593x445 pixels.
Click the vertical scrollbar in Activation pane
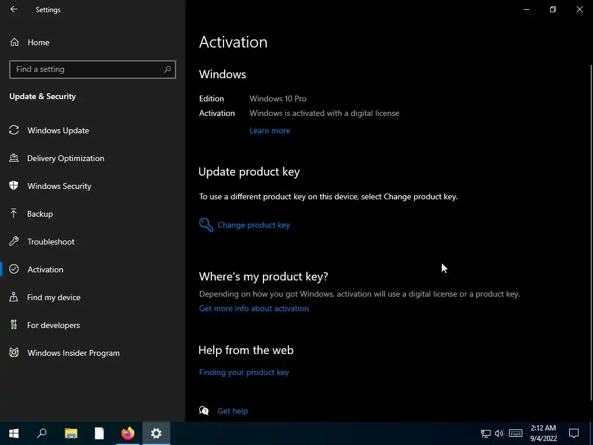pyautogui.click(x=591, y=232)
